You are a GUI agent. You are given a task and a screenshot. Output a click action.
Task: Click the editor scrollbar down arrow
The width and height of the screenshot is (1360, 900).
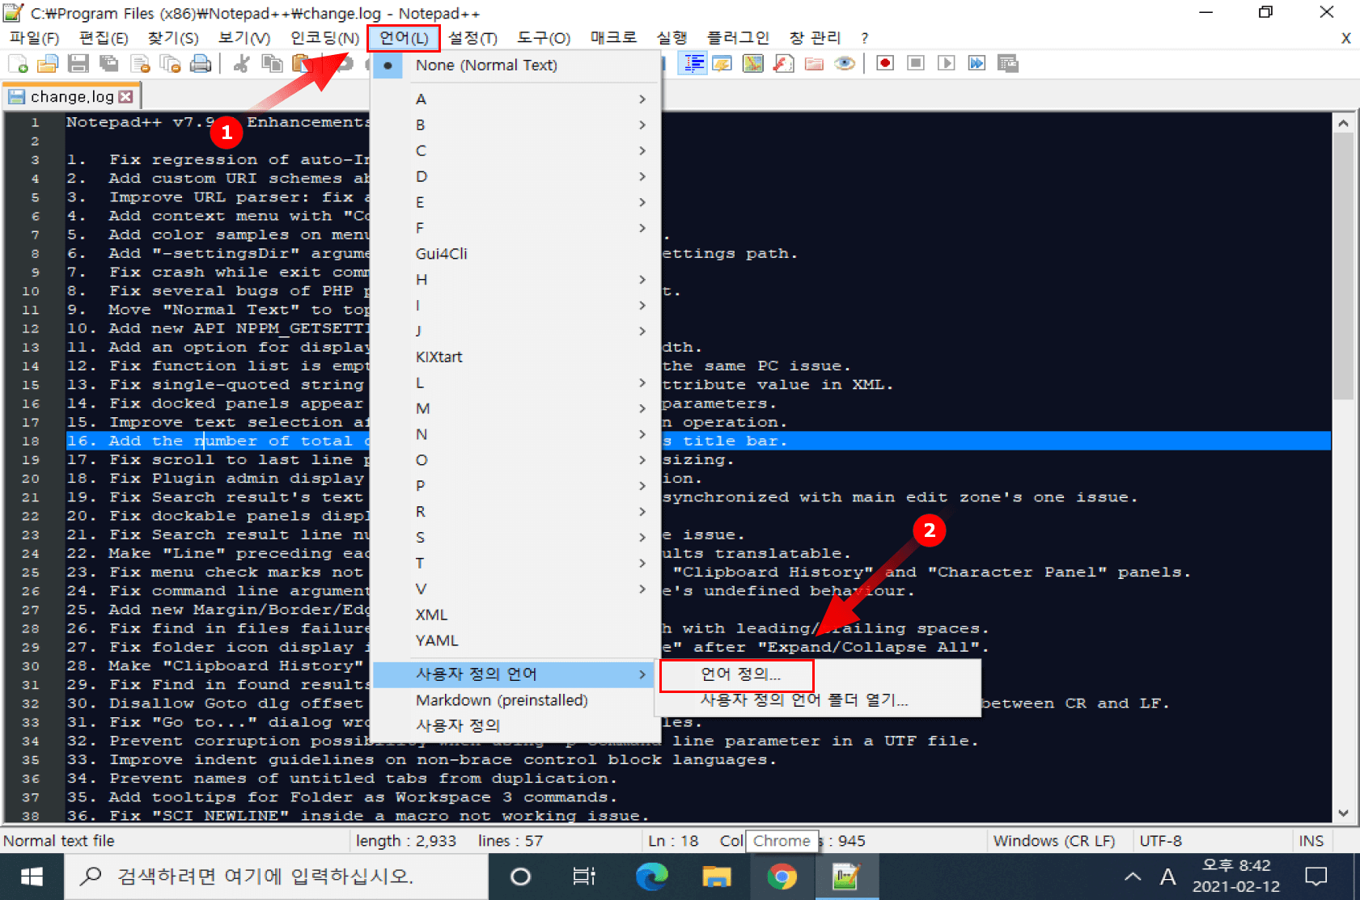1343,813
